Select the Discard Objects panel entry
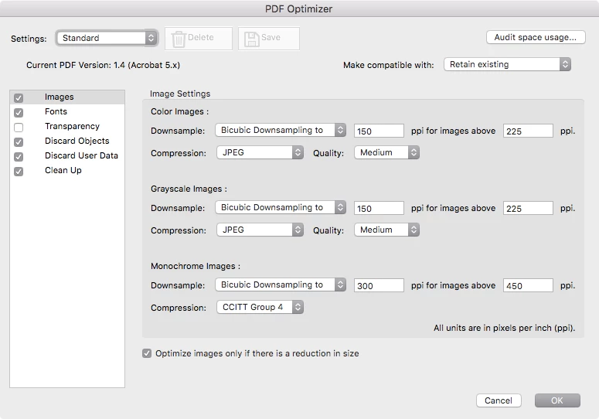The height and width of the screenshot is (419, 599). [x=67, y=141]
